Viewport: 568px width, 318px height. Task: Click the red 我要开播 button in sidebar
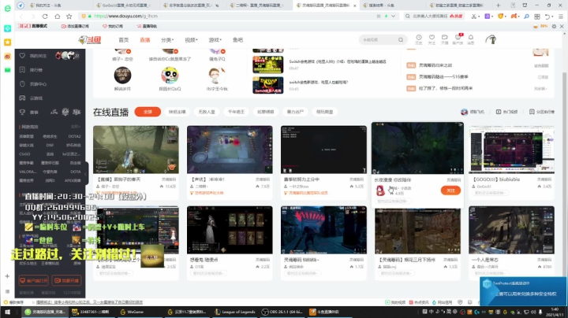point(66,280)
